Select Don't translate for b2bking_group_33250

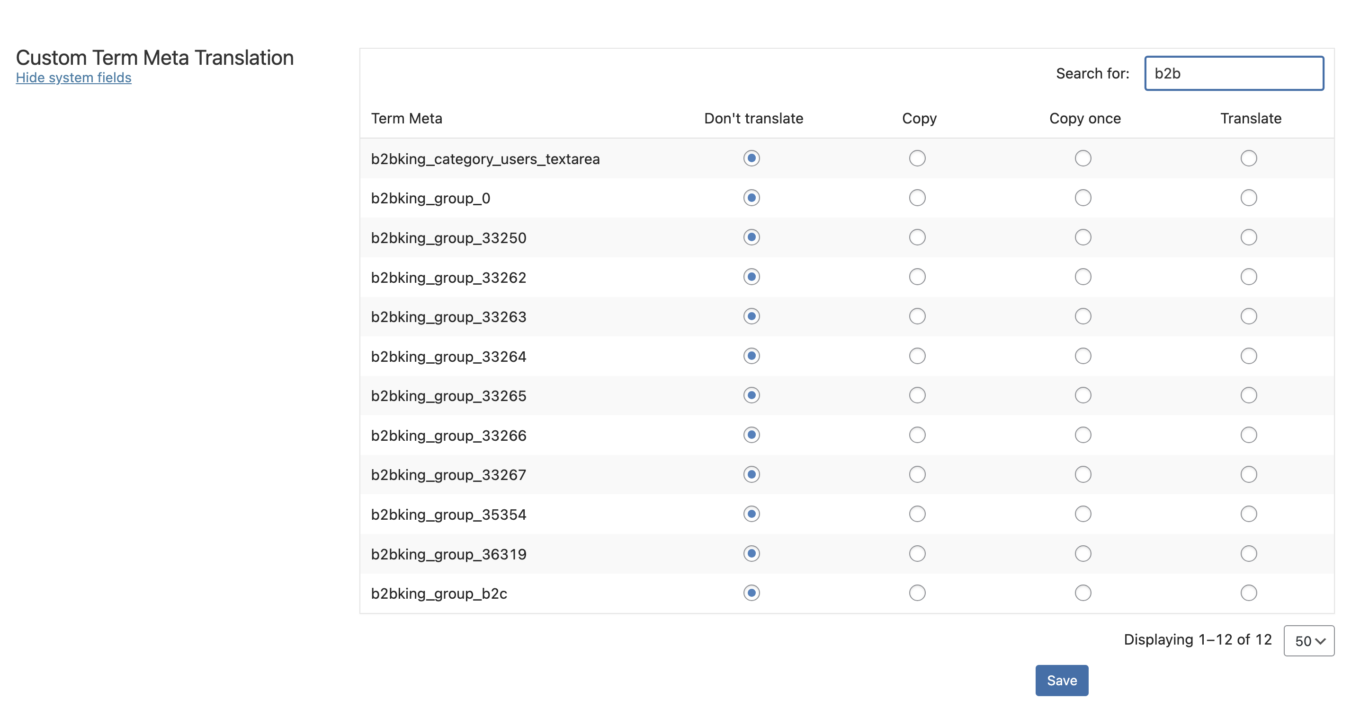point(752,237)
